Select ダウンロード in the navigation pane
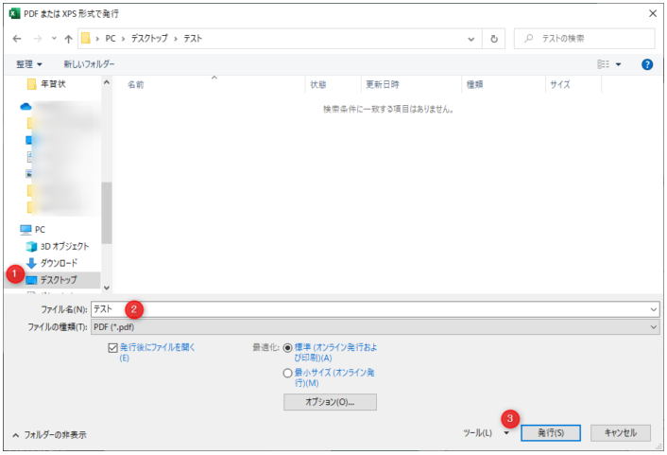The width and height of the screenshot is (667, 455). (x=58, y=263)
